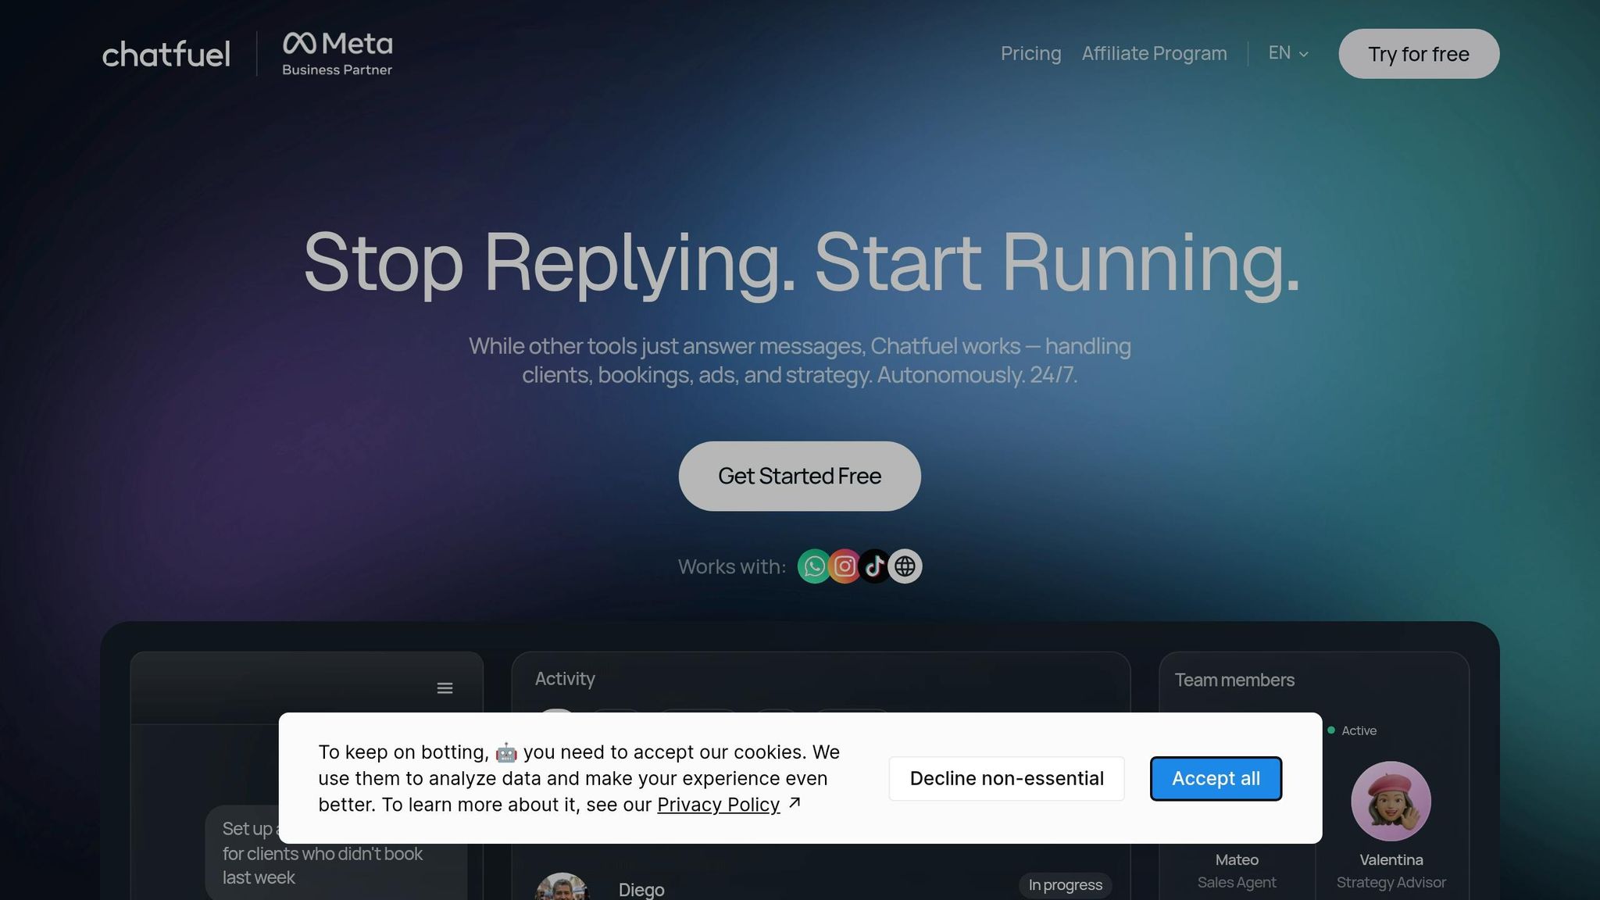Image resolution: width=1600 pixels, height=900 pixels.
Task: Click Get Started Free
Action: point(799,476)
